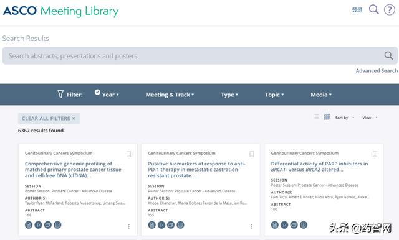Open Differential activity of PARP inhibitors title
Viewport: 399px width, 240px height.
[319, 167]
